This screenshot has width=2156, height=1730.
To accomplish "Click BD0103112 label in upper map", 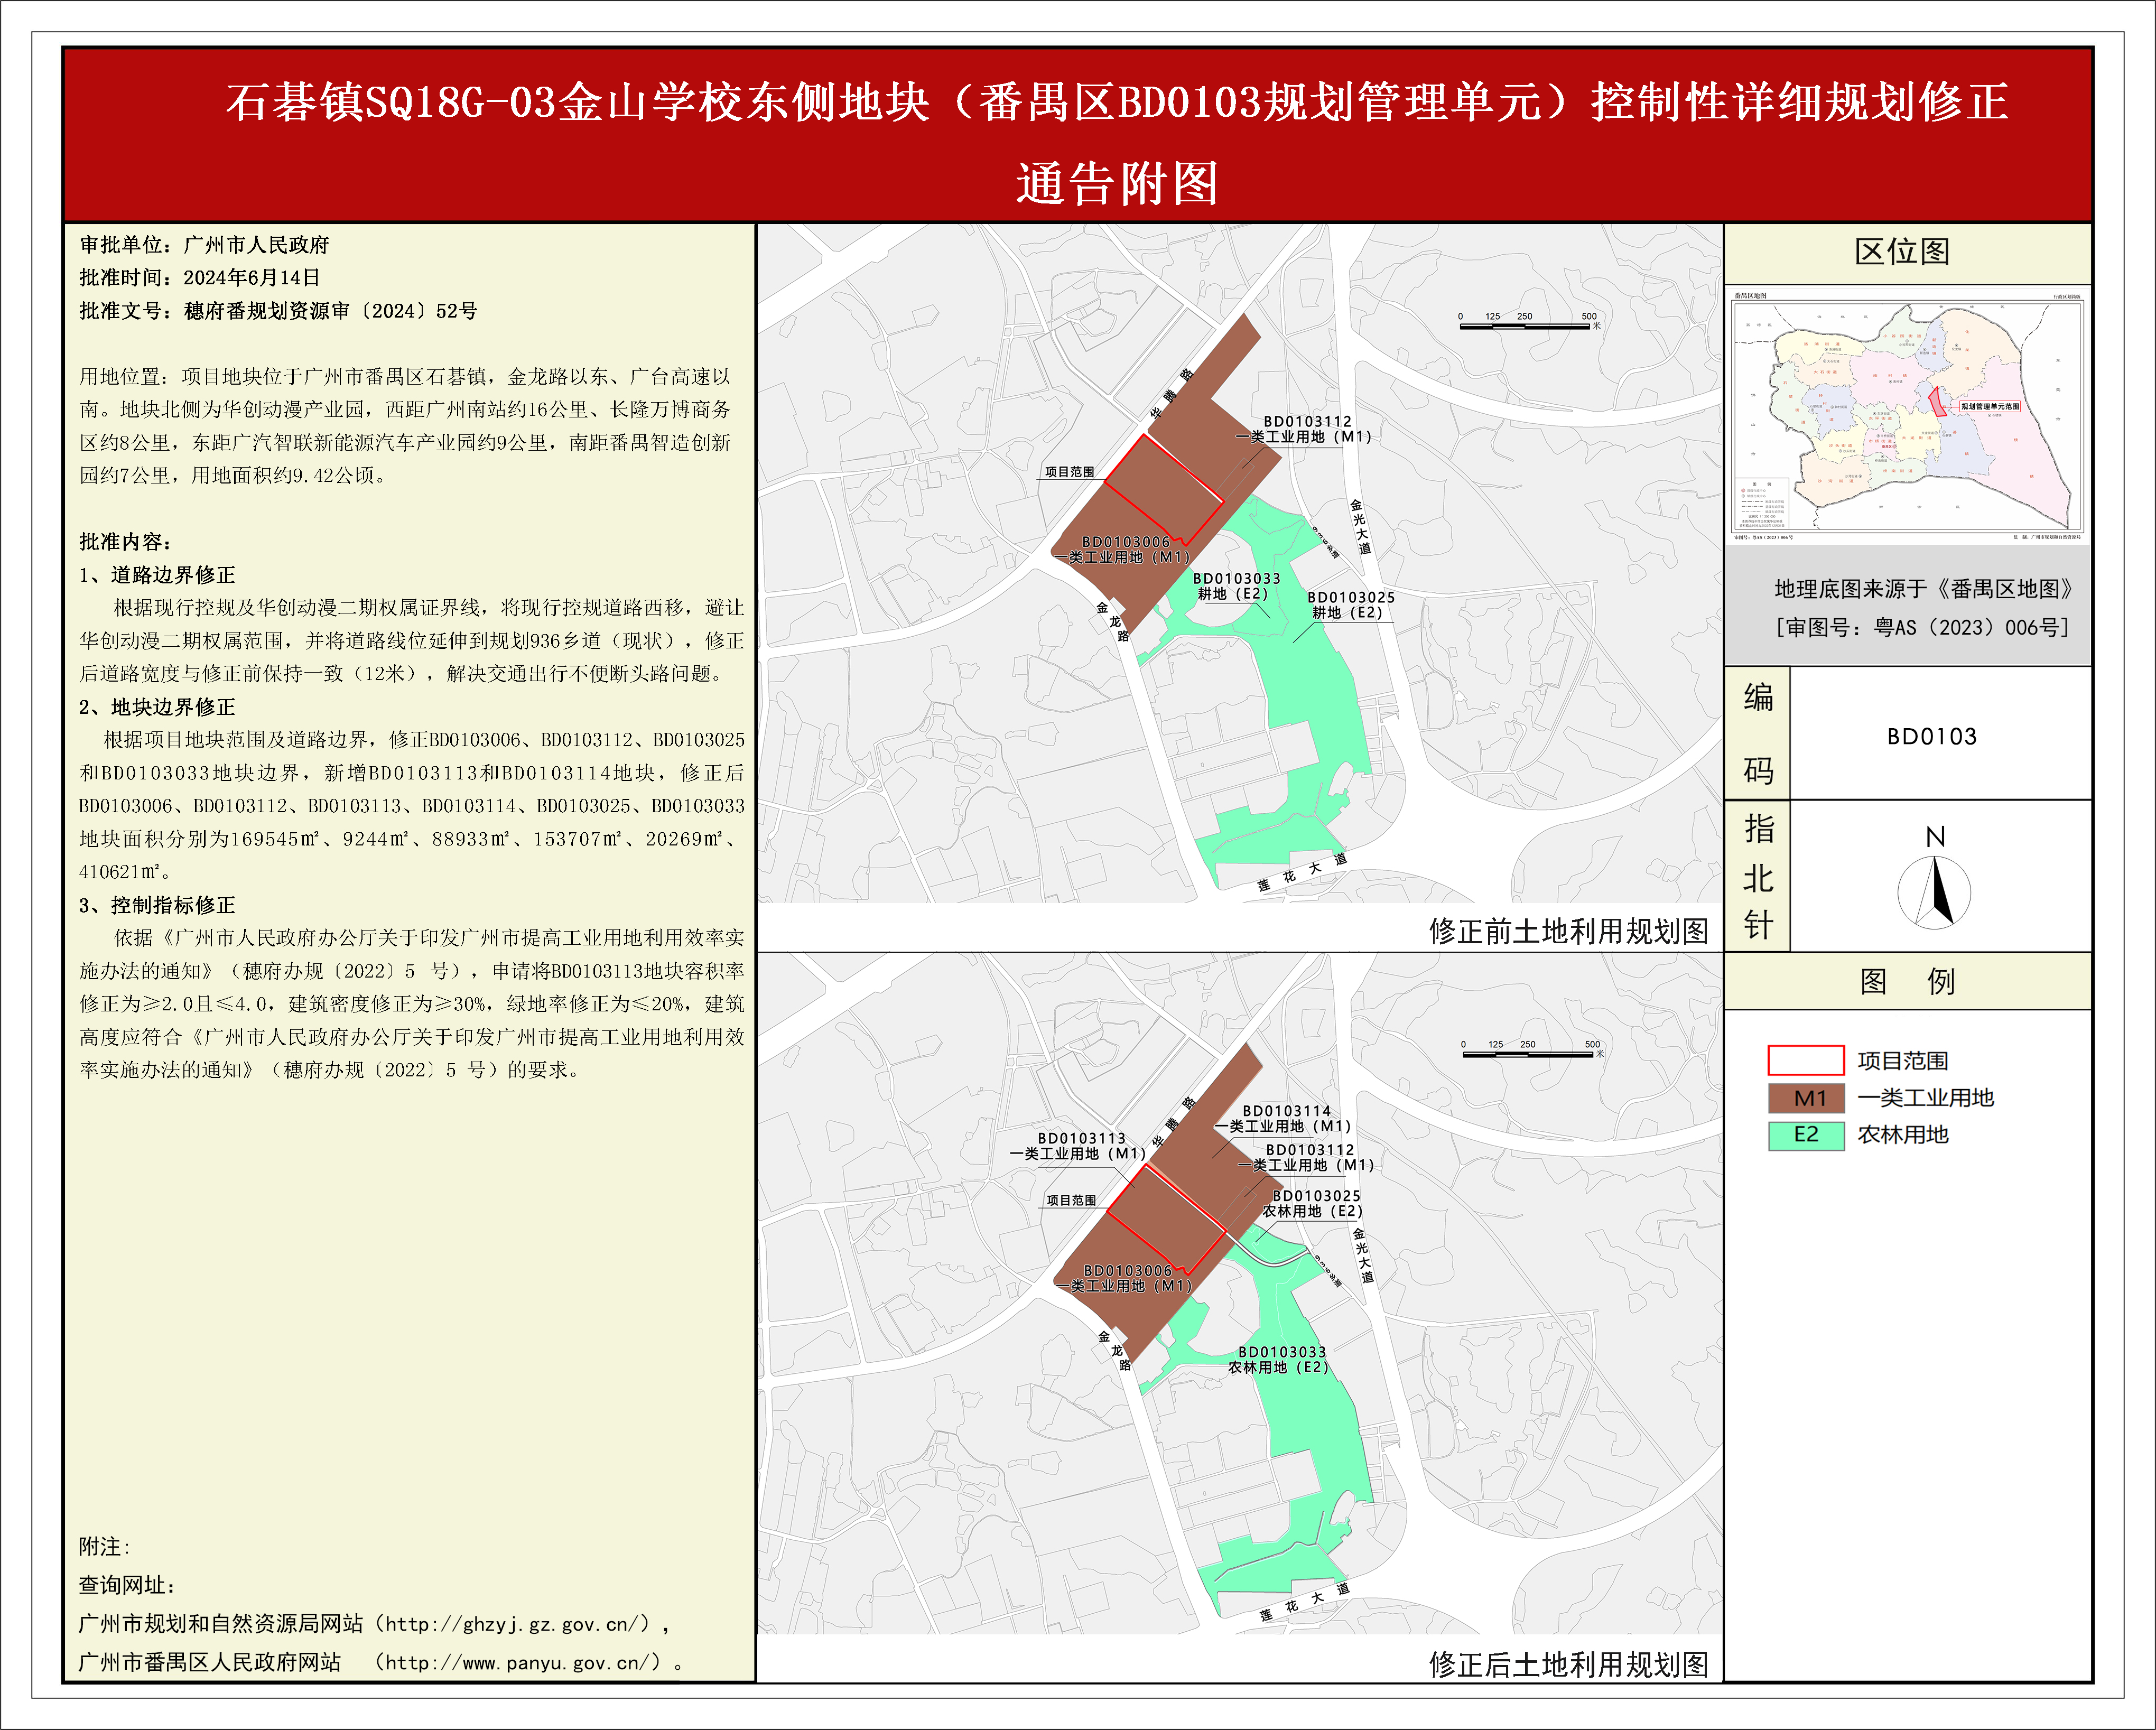I will point(1307,422).
